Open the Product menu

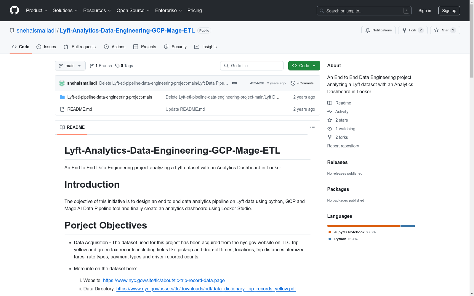coord(37,11)
